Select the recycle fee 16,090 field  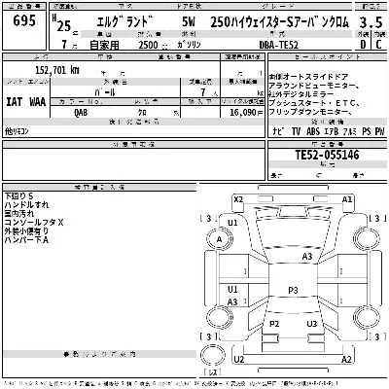[246, 112]
